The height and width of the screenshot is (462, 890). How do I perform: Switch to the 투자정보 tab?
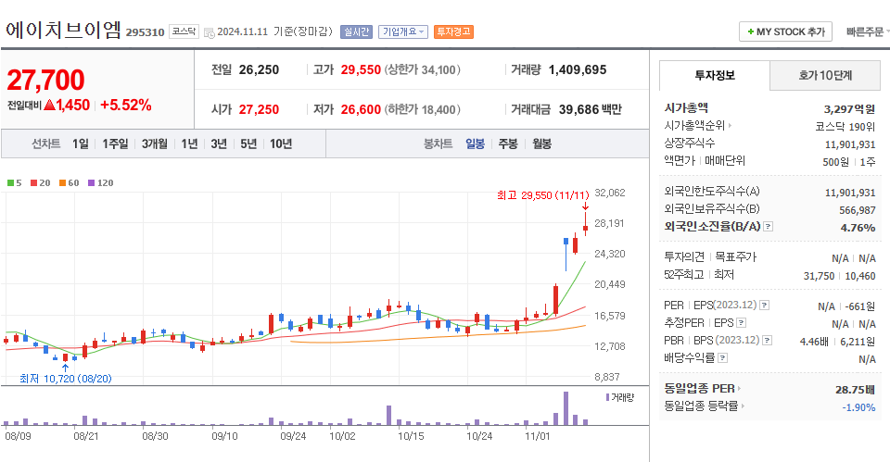(715, 75)
